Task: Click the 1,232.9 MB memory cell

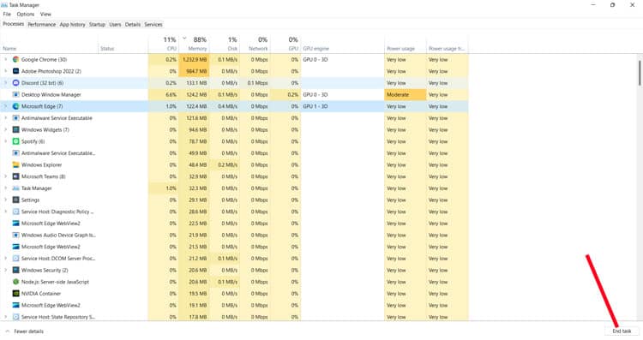Action: point(195,59)
